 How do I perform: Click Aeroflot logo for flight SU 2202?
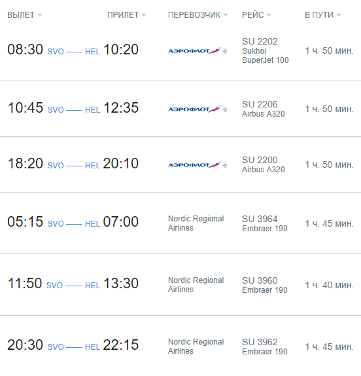coord(198,50)
